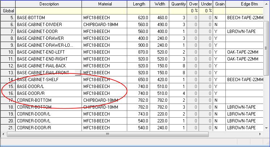Click the BASE-CABINET-DRAWER-LO... description cell
This screenshot has width=270, height=147.
[49, 45]
